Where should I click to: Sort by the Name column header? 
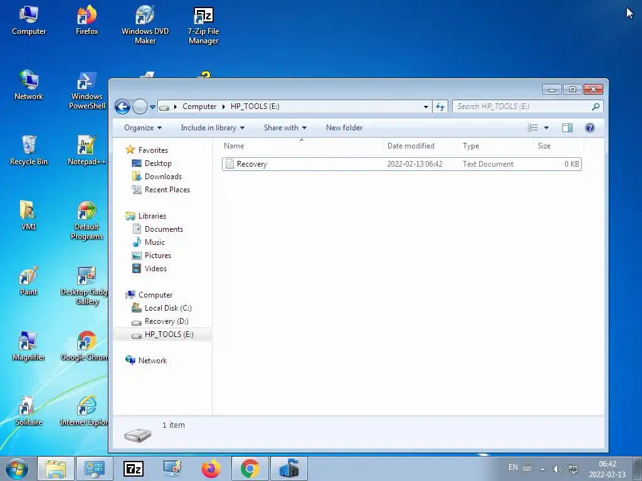point(302,145)
